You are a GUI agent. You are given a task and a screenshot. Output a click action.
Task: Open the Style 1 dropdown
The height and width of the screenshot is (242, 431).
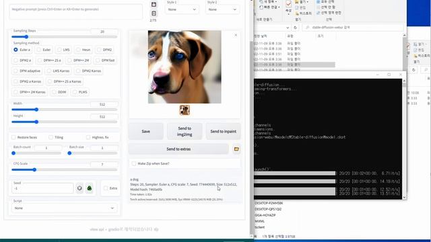point(182,9)
